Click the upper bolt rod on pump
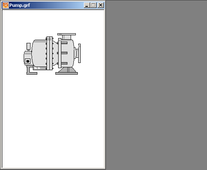This screenshot has width=207, height=170. pos(64,43)
